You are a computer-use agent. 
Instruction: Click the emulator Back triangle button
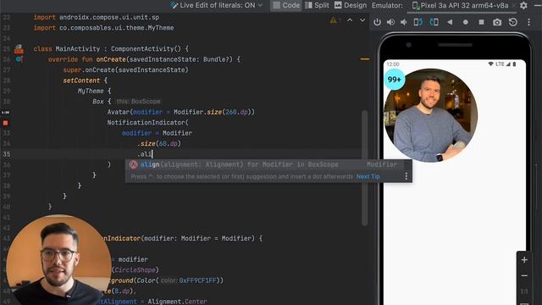pos(450,22)
